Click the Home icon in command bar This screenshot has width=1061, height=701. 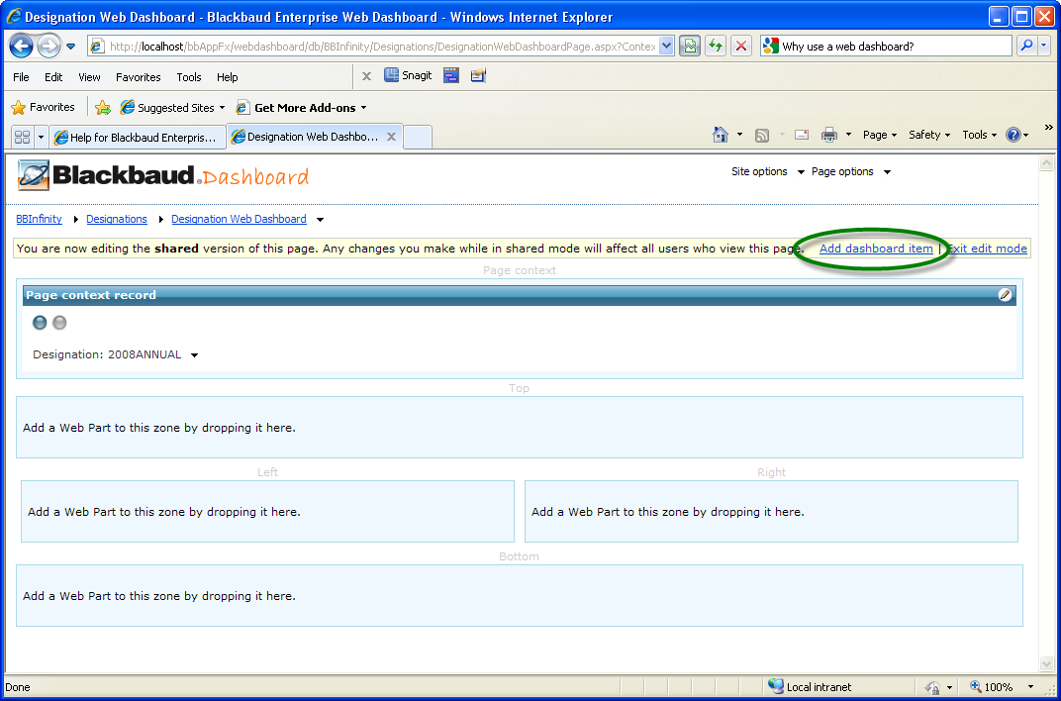point(721,135)
